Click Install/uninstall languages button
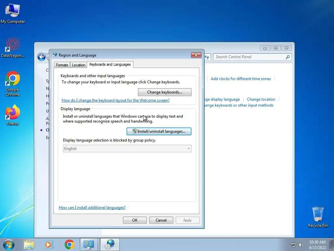 [x=159, y=131]
